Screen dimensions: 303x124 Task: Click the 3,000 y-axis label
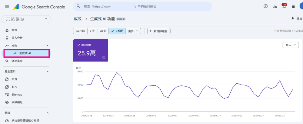pyautogui.click(x=80, y=98)
